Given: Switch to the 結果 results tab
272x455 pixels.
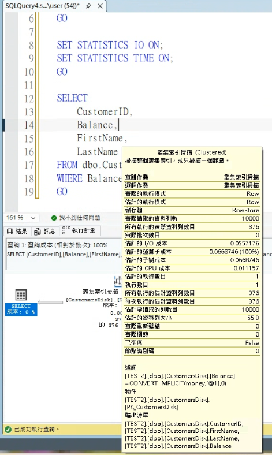Looking at the screenshot, I should coord(17,231).
